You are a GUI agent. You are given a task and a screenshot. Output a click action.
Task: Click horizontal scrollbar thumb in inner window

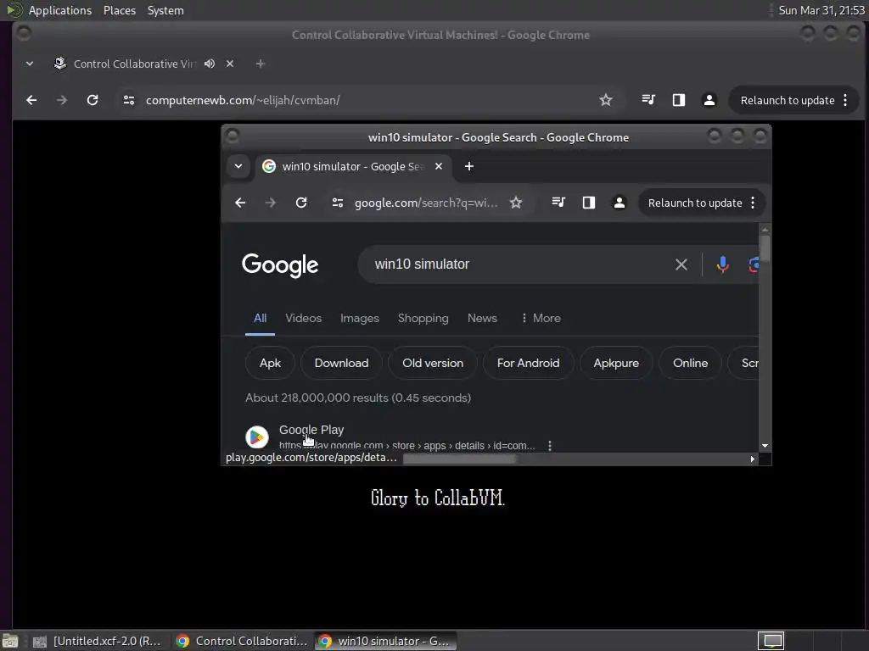459,459
